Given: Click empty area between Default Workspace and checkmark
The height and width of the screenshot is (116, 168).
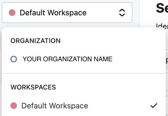Looking at the screenshot, I should pos(119,106).
